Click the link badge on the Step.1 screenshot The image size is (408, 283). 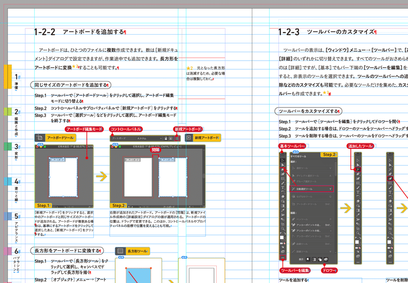[x=40, y=145]
